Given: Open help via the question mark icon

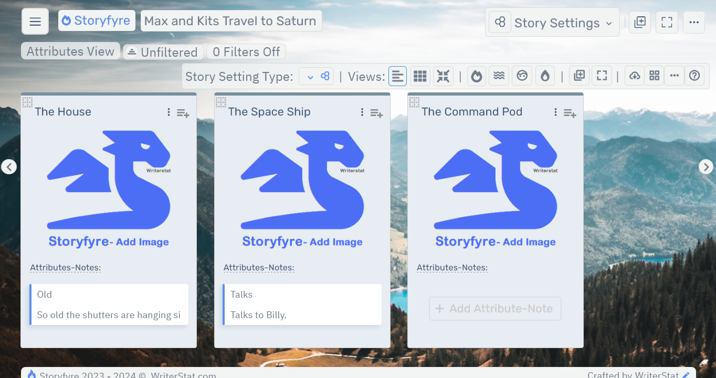Looking at the screenshot, I should click(x=694, y=76).
